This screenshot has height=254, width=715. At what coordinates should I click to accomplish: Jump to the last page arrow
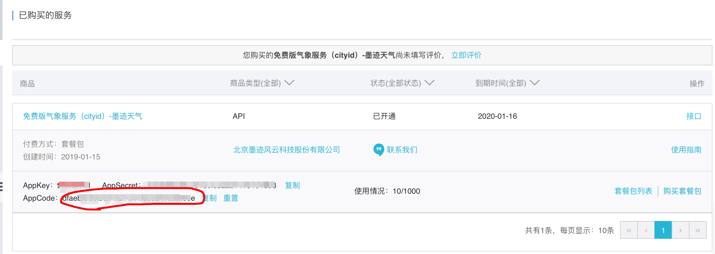pyautogui.click(x=697, y=230)
